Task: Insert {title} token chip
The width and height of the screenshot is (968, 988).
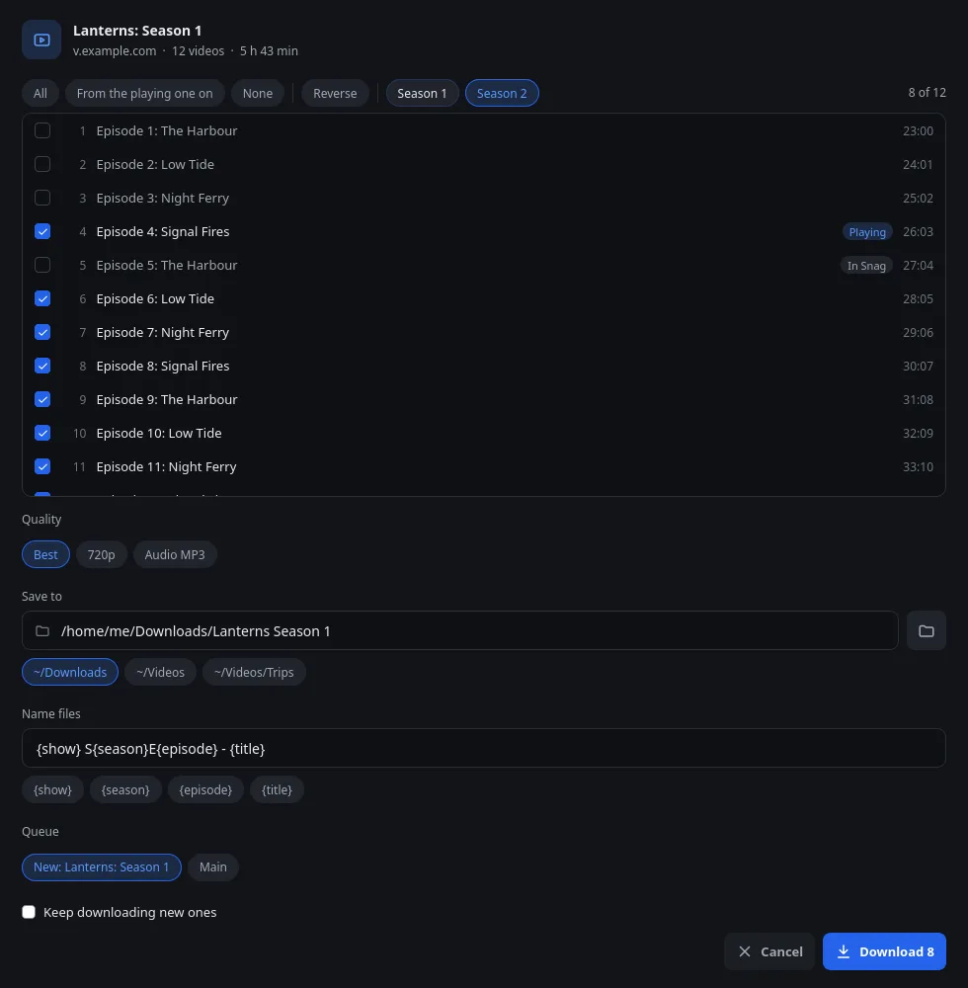Action: 278,789
